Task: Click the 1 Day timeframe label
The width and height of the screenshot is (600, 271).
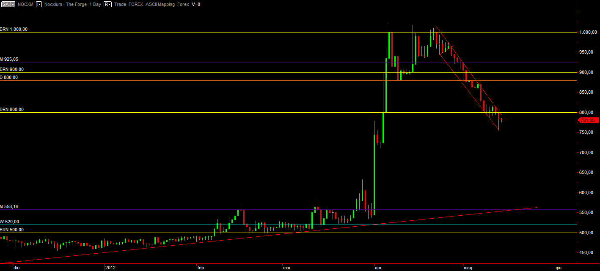Action: coord(95,4)
